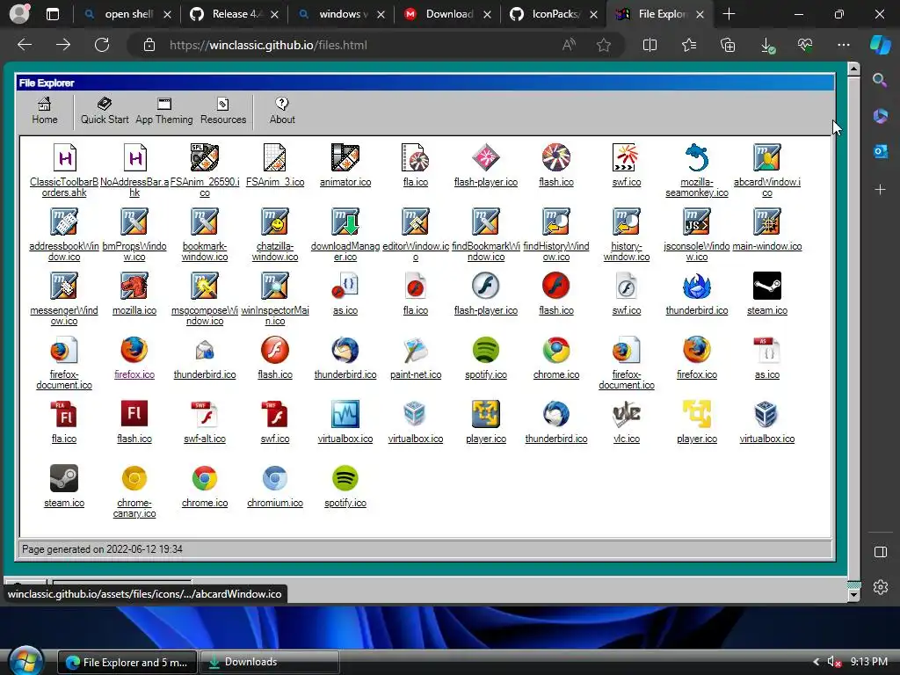Open the main-window.ico icon
This screenshot has width=900, height=675.
[x=767, y=221]
